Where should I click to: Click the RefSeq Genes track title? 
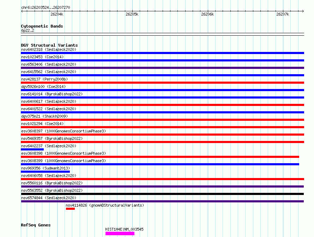[x=36, y=225]
